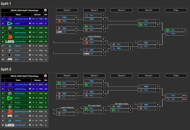Click PNG in Split 2 Finals match
Screen dimensions: 190x130
point(173,96)
